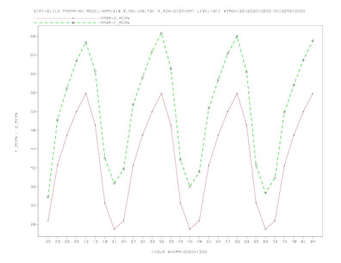341x263 pixels.
Task: Click the x-axis tick label 54
Action: click(x=218, y=242)
